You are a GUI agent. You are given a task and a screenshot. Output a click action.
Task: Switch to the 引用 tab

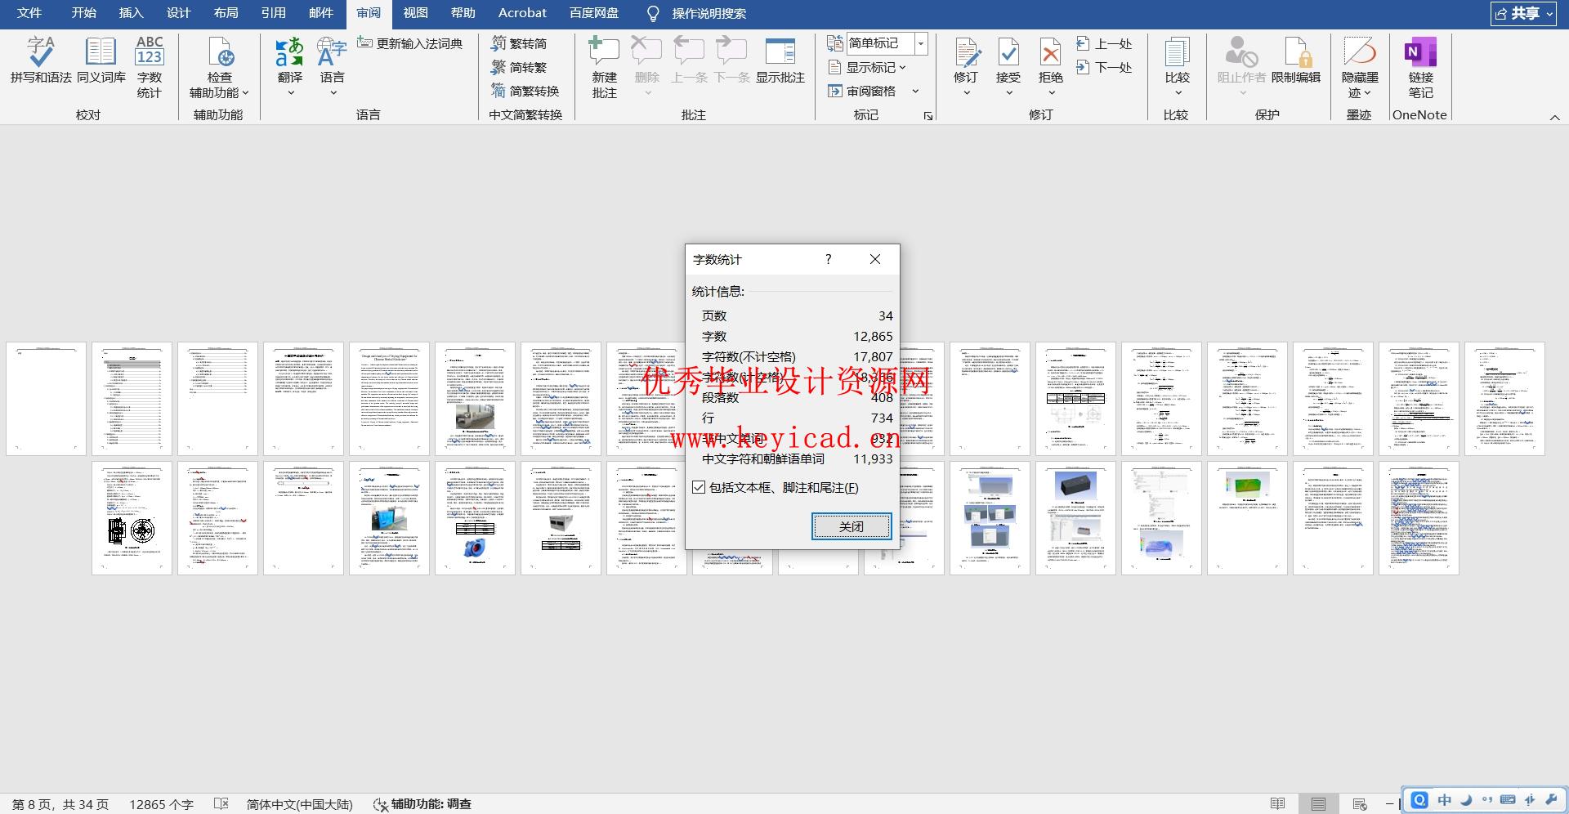pyautogui.click(x=273, y=13)
